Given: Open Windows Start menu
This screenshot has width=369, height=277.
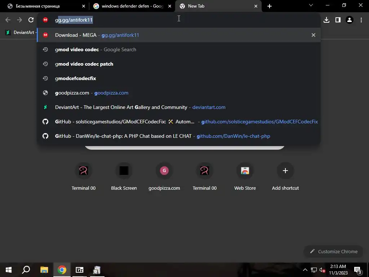Looking at the screenshot, I should pos(9,270).
